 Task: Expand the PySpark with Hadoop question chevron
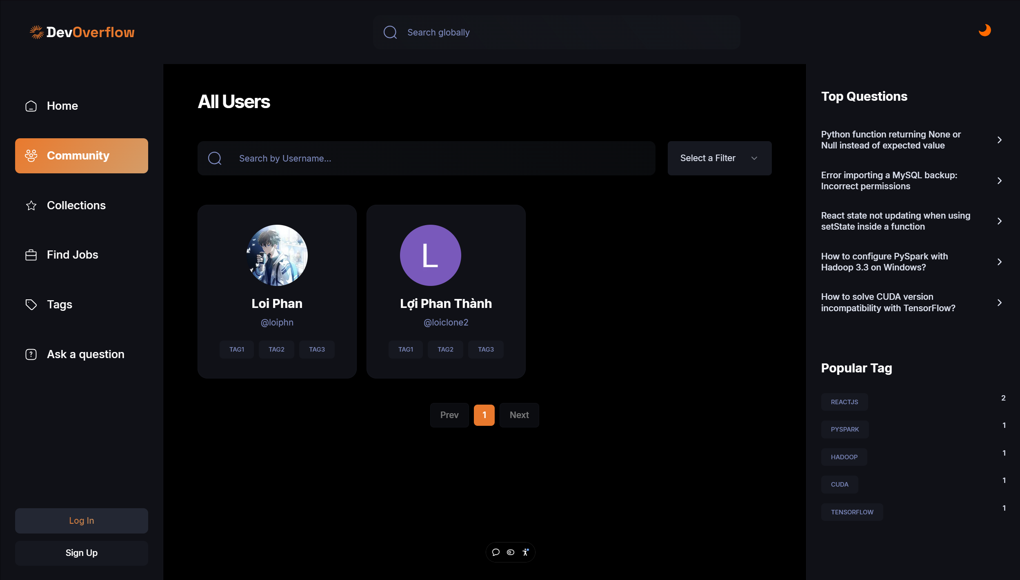pyautogui.click(x=999, y=262)
